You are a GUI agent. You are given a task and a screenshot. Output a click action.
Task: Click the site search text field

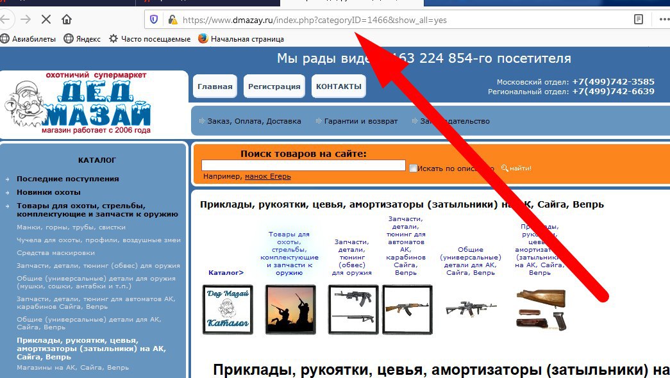(x=303, y=165)
